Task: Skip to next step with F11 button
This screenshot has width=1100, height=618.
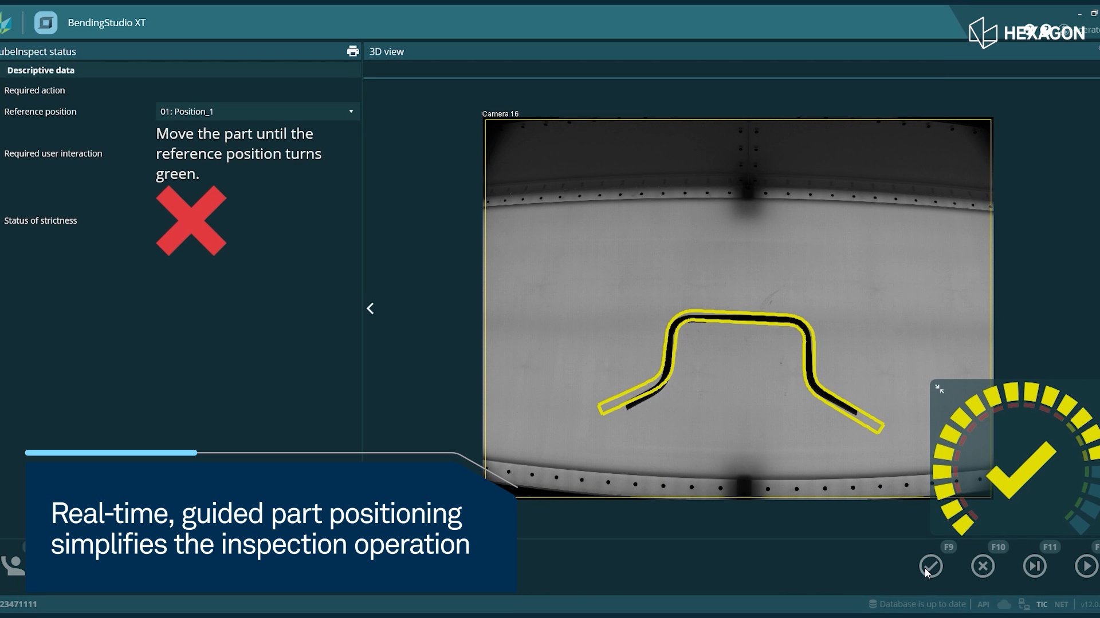Action: point(1035,566)
